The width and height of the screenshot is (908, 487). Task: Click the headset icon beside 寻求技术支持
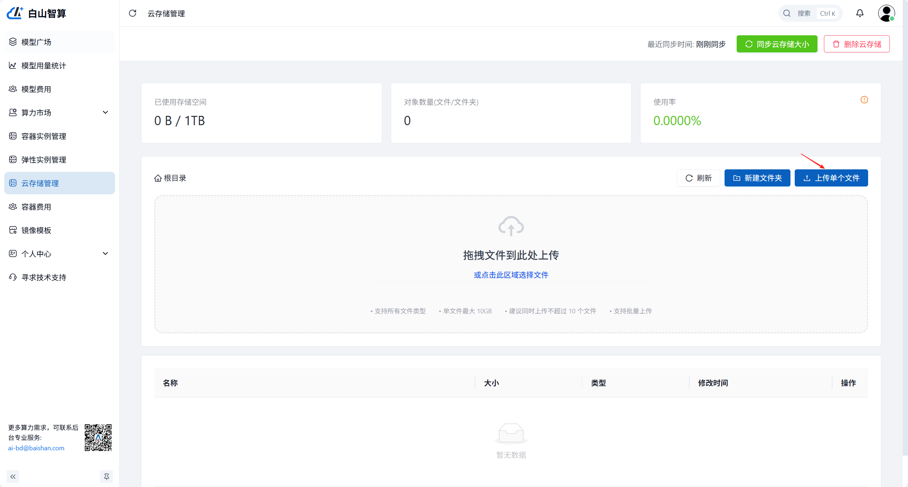13,277
